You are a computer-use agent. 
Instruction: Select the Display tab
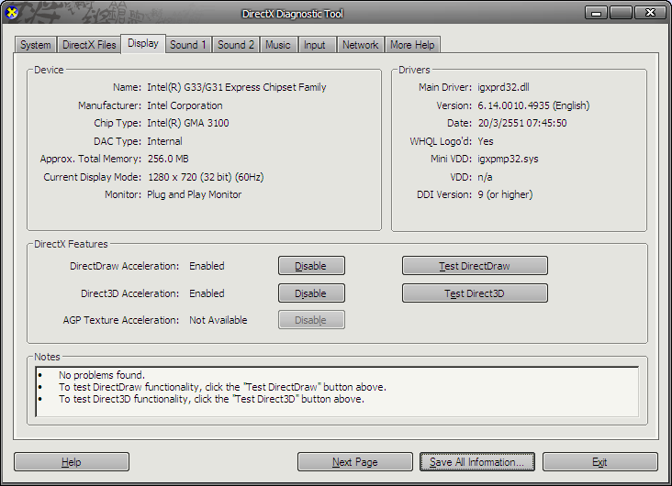tap(143, 44)
